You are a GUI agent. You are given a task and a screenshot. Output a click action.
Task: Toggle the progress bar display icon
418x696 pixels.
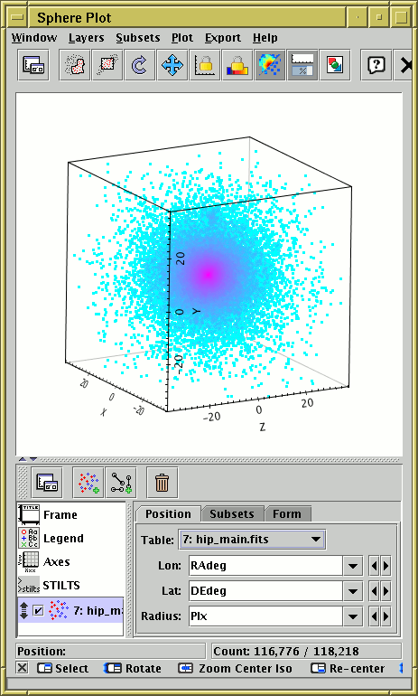[x=302, y=65]
